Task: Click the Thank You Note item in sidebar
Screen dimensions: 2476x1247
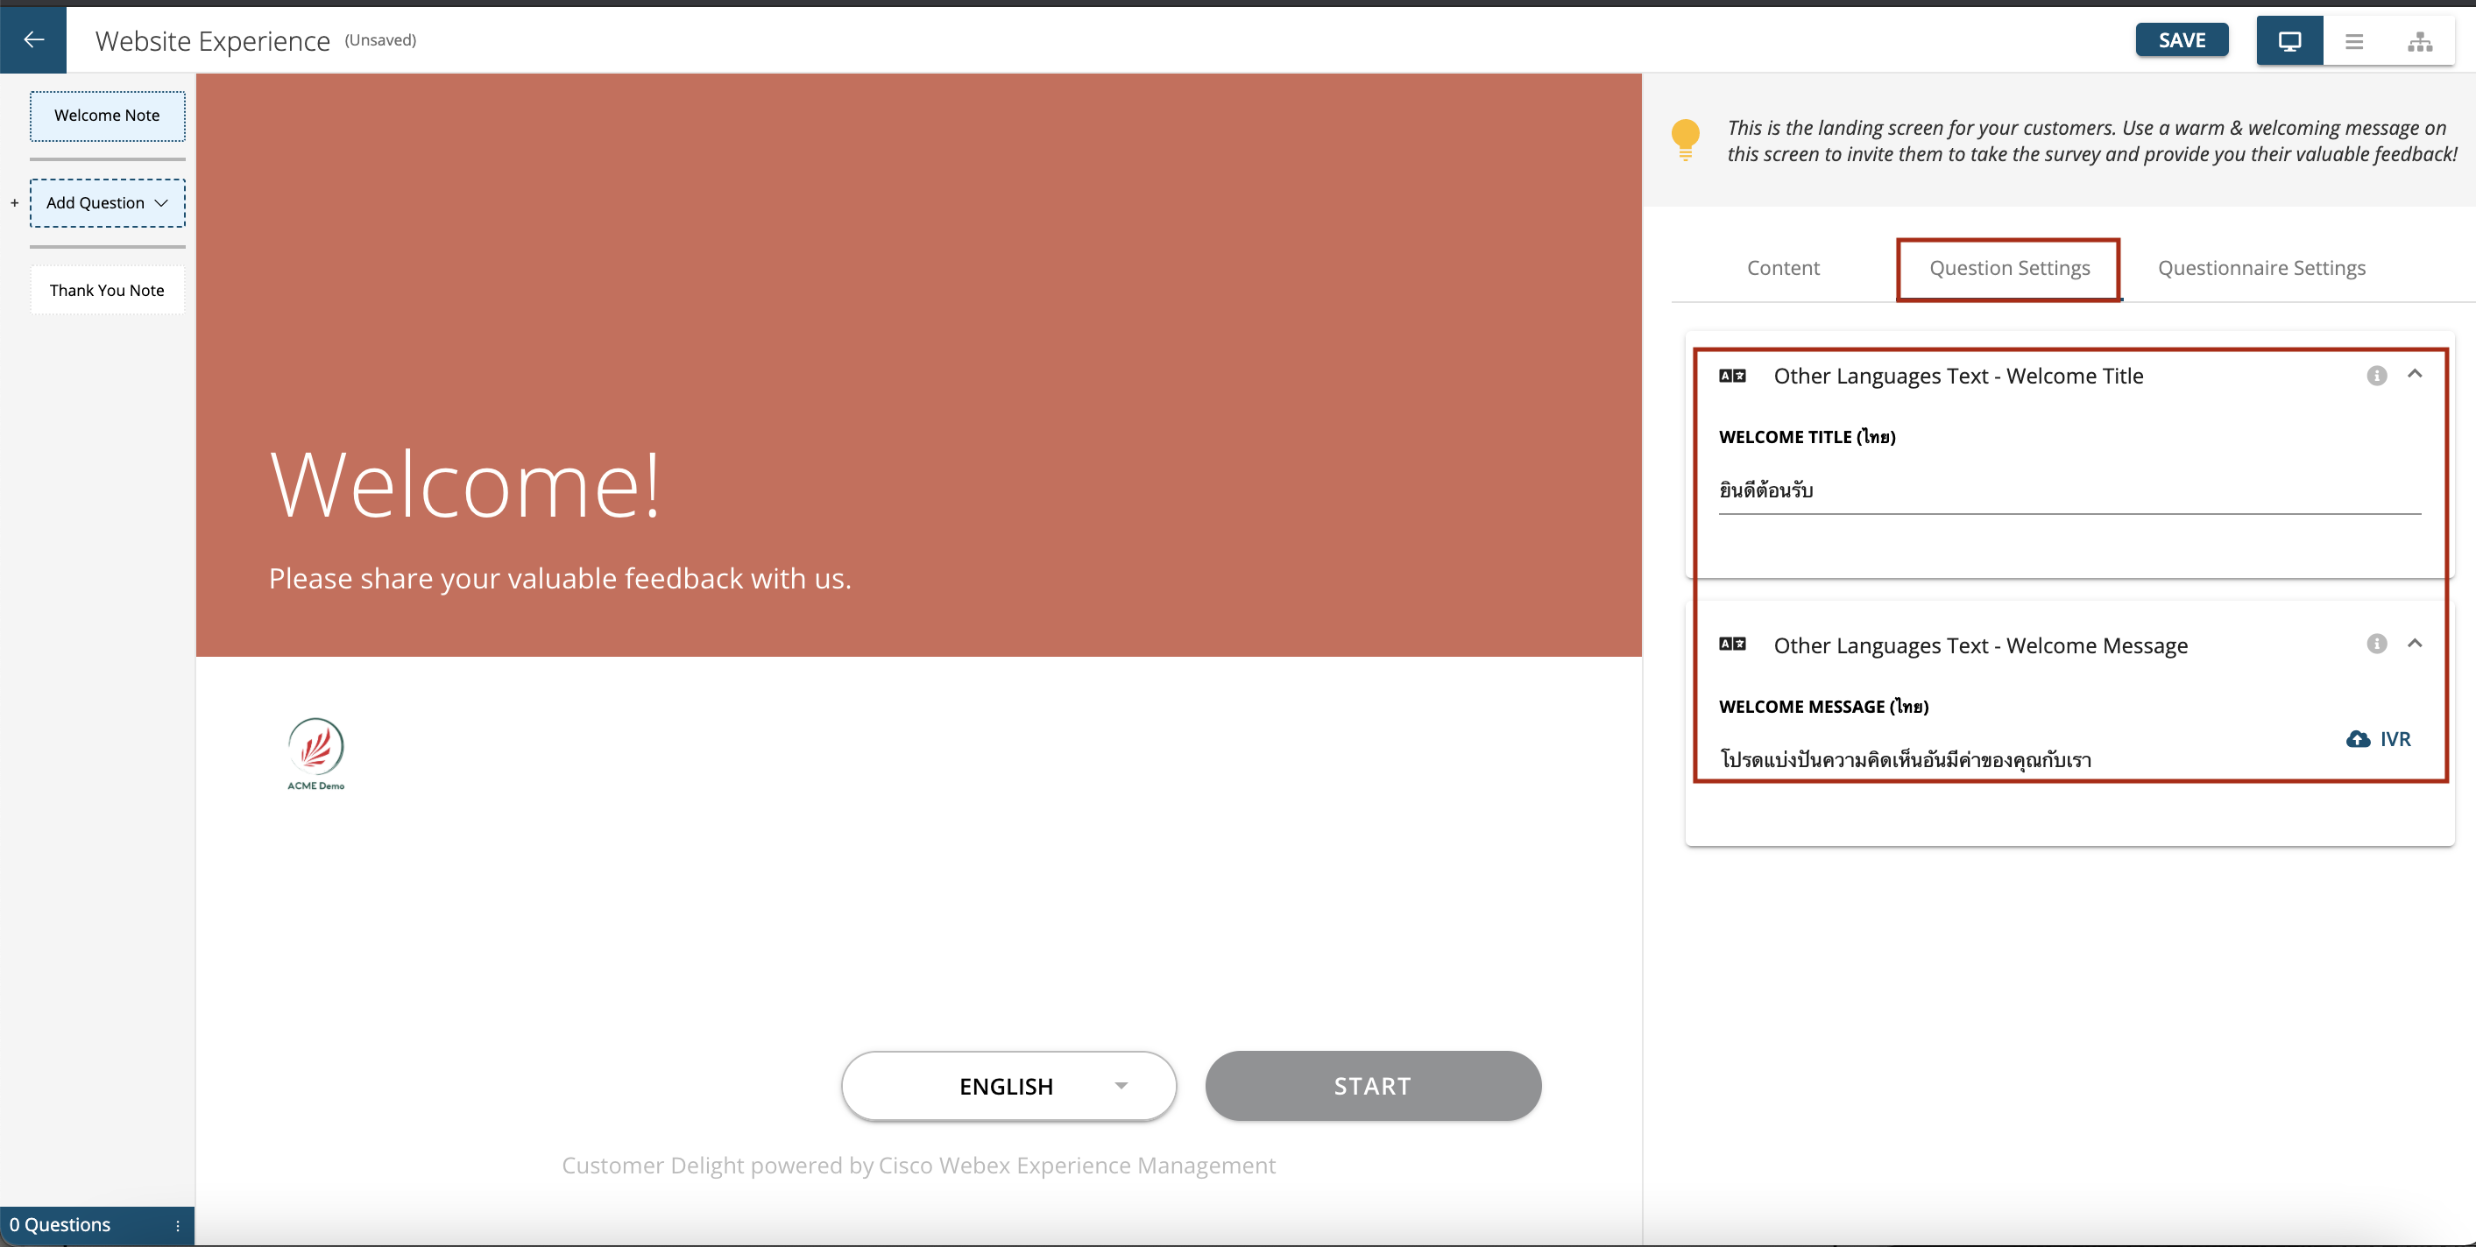Action: [x=107, y=290]
